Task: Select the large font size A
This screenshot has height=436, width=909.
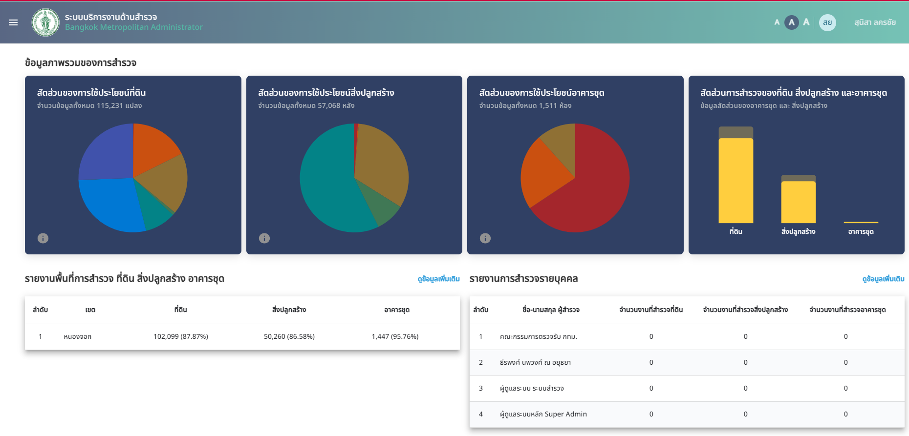Action: tap(806, 22)
